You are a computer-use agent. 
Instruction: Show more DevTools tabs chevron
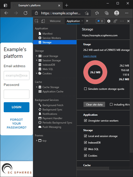coord(87,21)
